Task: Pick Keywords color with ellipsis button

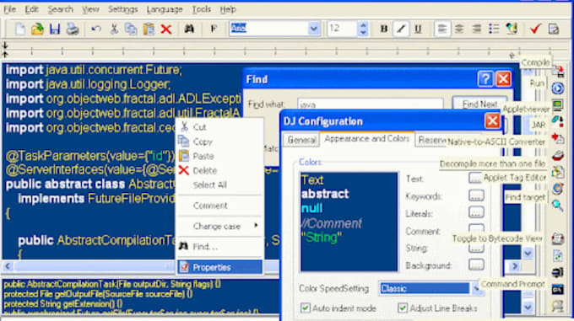Action: point(476,195)
